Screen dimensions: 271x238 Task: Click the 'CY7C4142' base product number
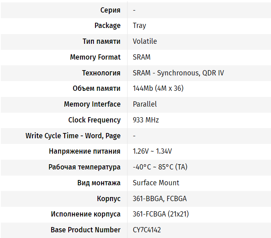coord(147,230)
